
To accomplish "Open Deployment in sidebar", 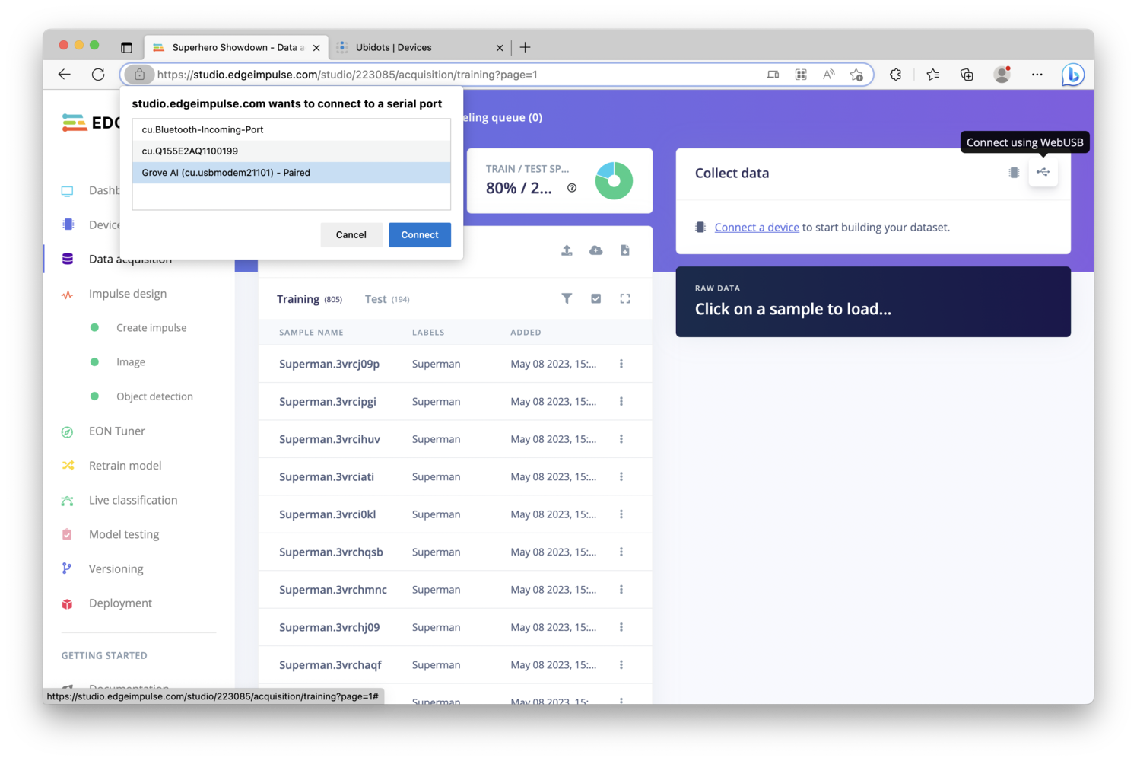I will tap(120, 603).
